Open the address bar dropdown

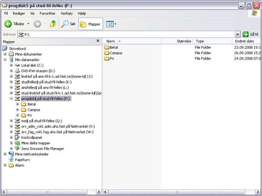pyautogui.click(x=237, y=34)
